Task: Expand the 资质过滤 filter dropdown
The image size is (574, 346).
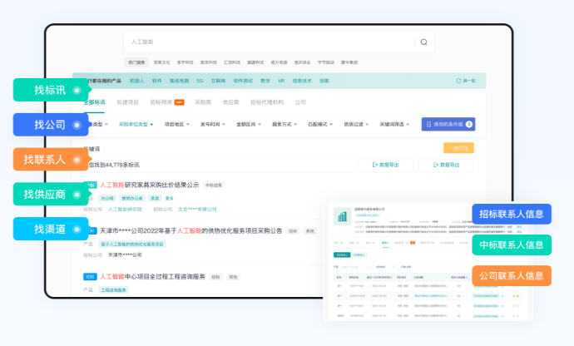Action: (356, 125)
